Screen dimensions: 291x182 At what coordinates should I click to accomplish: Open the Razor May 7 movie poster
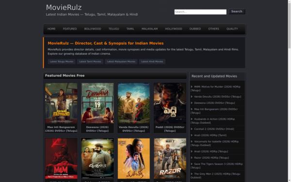[x=170, y=158]
